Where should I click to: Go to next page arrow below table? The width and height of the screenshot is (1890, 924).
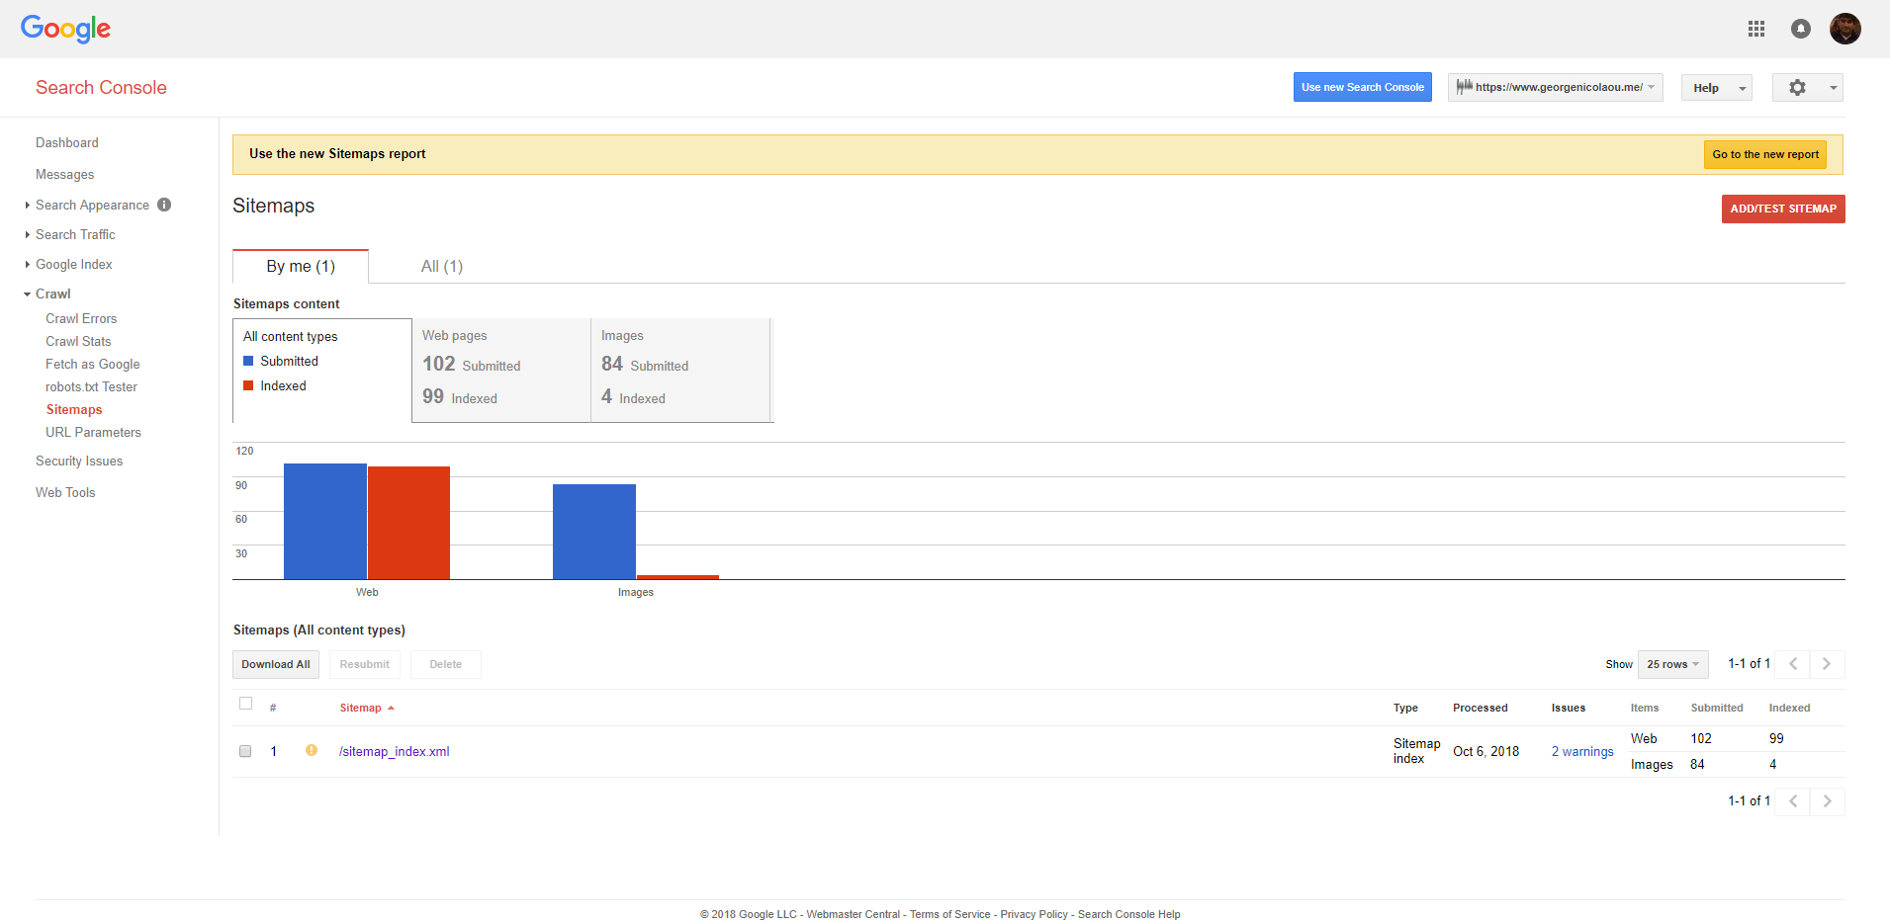pyautogui.click(x=1827, y=801)
